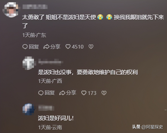The image size is (167, 133).
Task: Open the Yunnan replier's avatar
Action: click(x=29, y=109)
